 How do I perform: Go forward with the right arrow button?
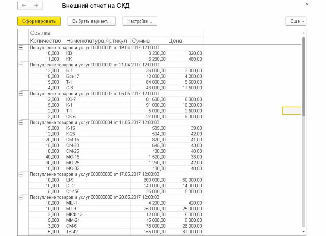point(36,5)
